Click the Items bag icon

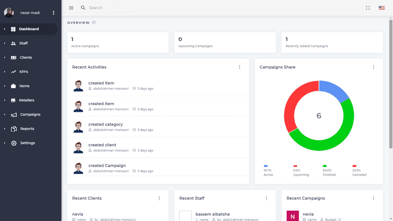click(x=13, y=86)
